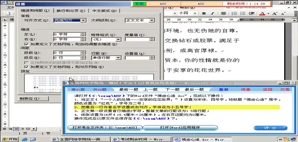Click 评分 score button
This screenshot has height=142, width=298.
[271, 128]
